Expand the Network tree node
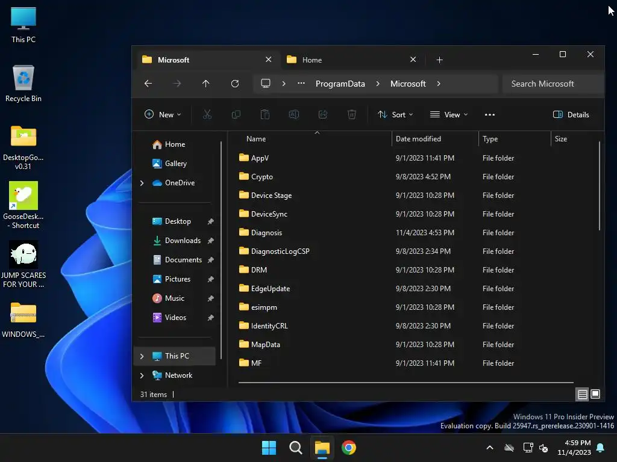This screenshot has width=617, height=462. [142, 375]
